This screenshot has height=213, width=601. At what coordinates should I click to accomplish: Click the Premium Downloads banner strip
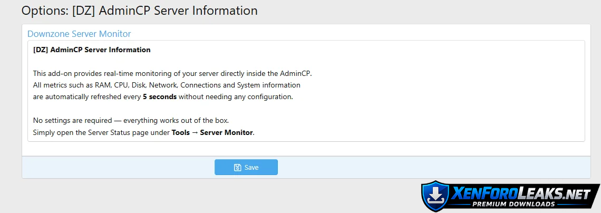coord(513,204)
